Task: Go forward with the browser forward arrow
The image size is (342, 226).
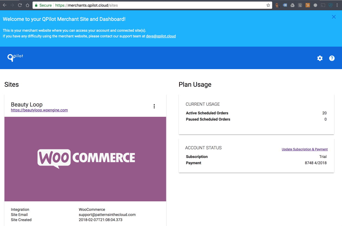Action: [12, 5]
